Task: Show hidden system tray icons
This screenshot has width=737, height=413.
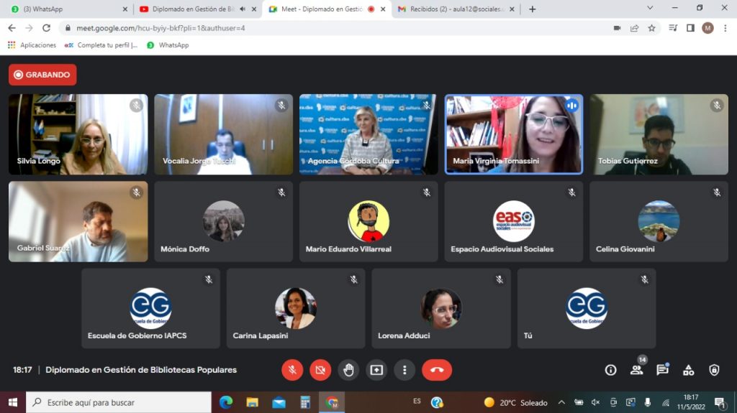Action: (561, 402)
